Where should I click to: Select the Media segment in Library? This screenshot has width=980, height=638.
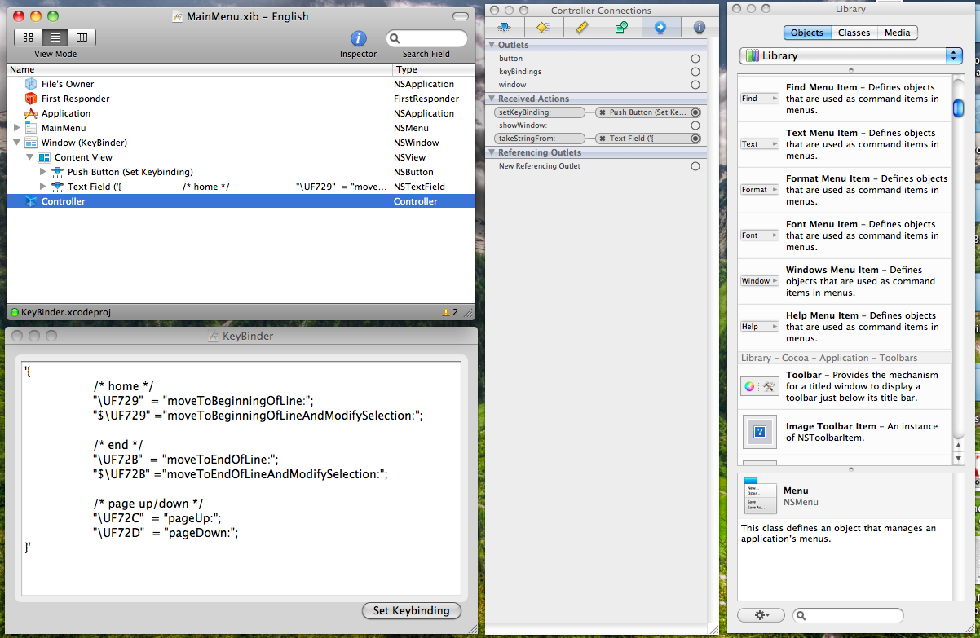(898, 33)
